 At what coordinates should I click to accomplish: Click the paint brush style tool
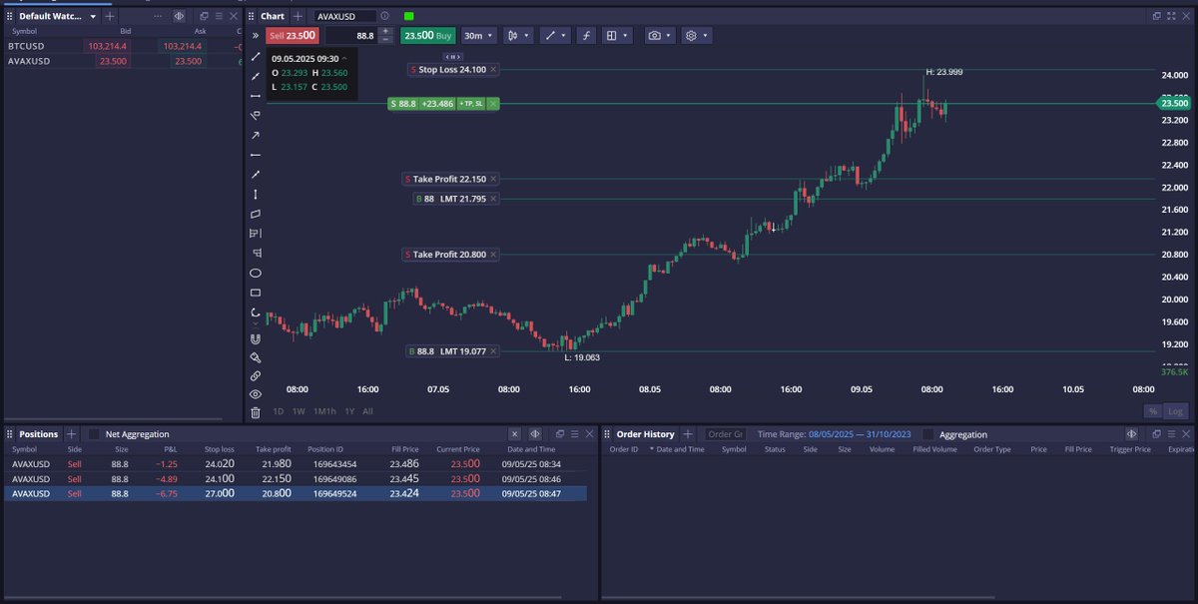tap(256, 356)
